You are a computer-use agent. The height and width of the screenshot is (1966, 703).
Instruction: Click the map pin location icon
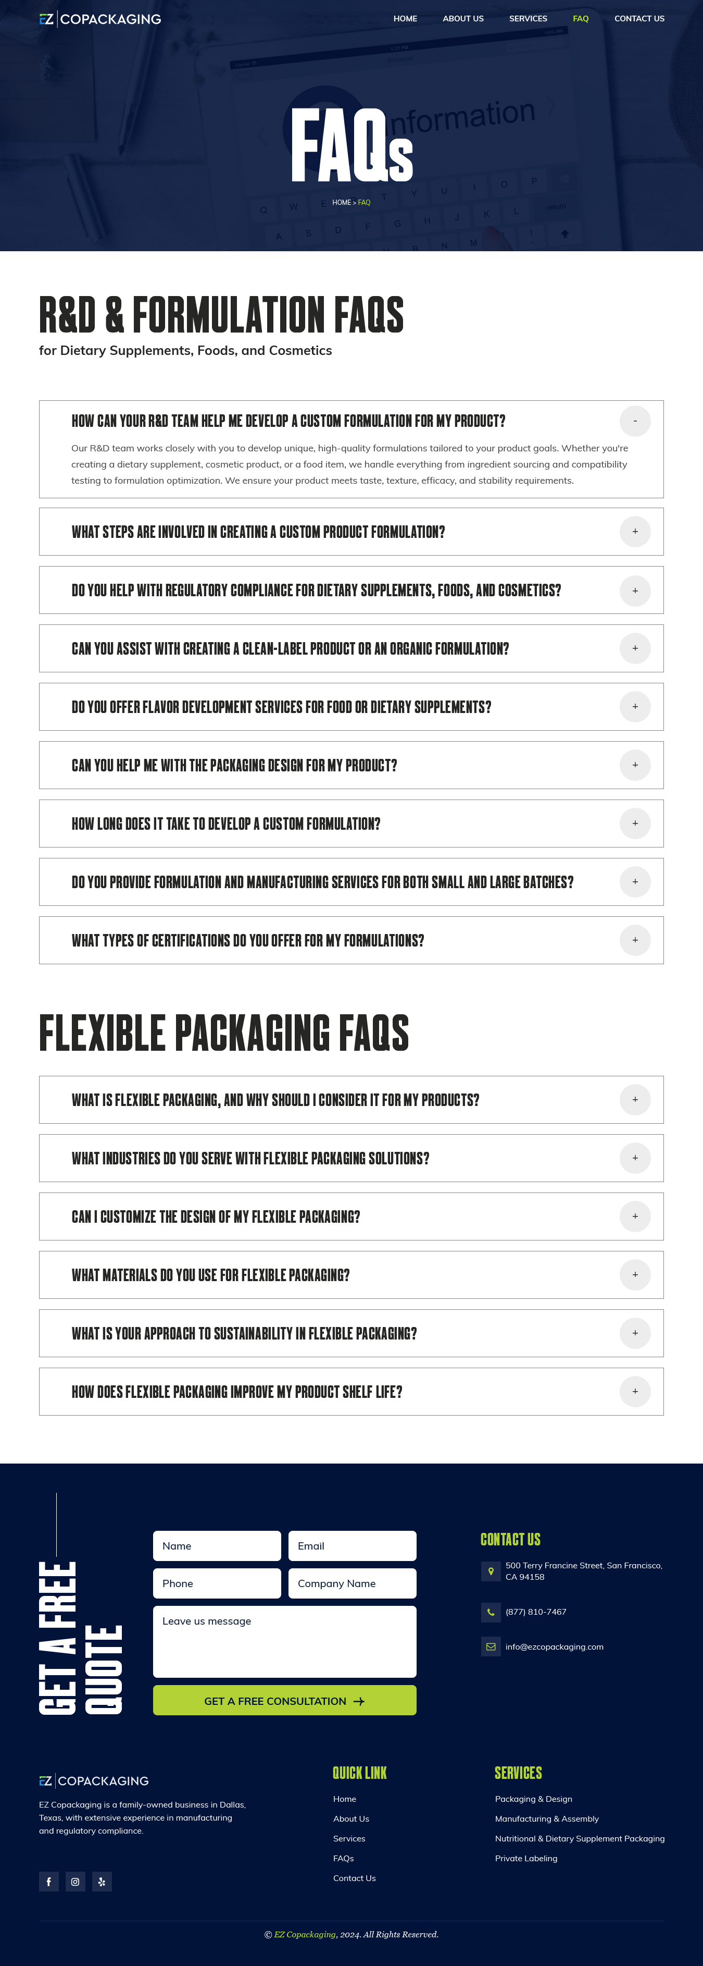(x=490, y=1571)
